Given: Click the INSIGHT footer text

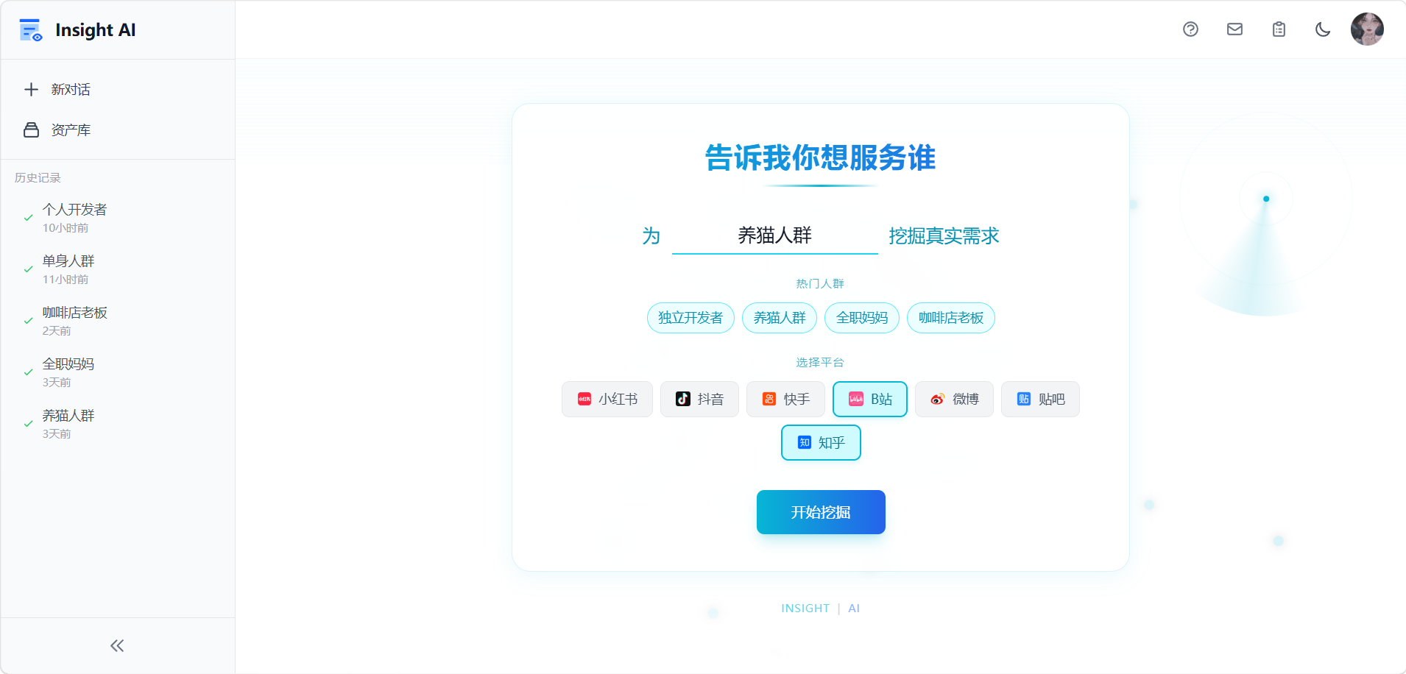Looking at the screenshot, I should tap(805, 609).
